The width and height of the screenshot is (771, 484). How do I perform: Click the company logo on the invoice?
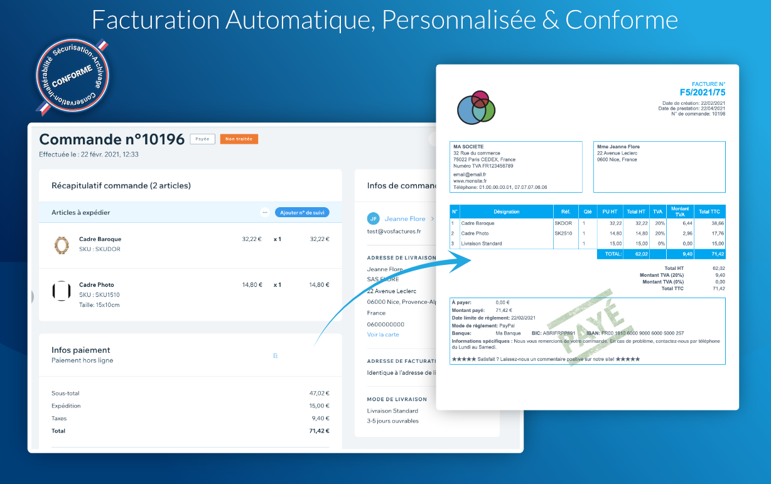click(x=477, y=107)
